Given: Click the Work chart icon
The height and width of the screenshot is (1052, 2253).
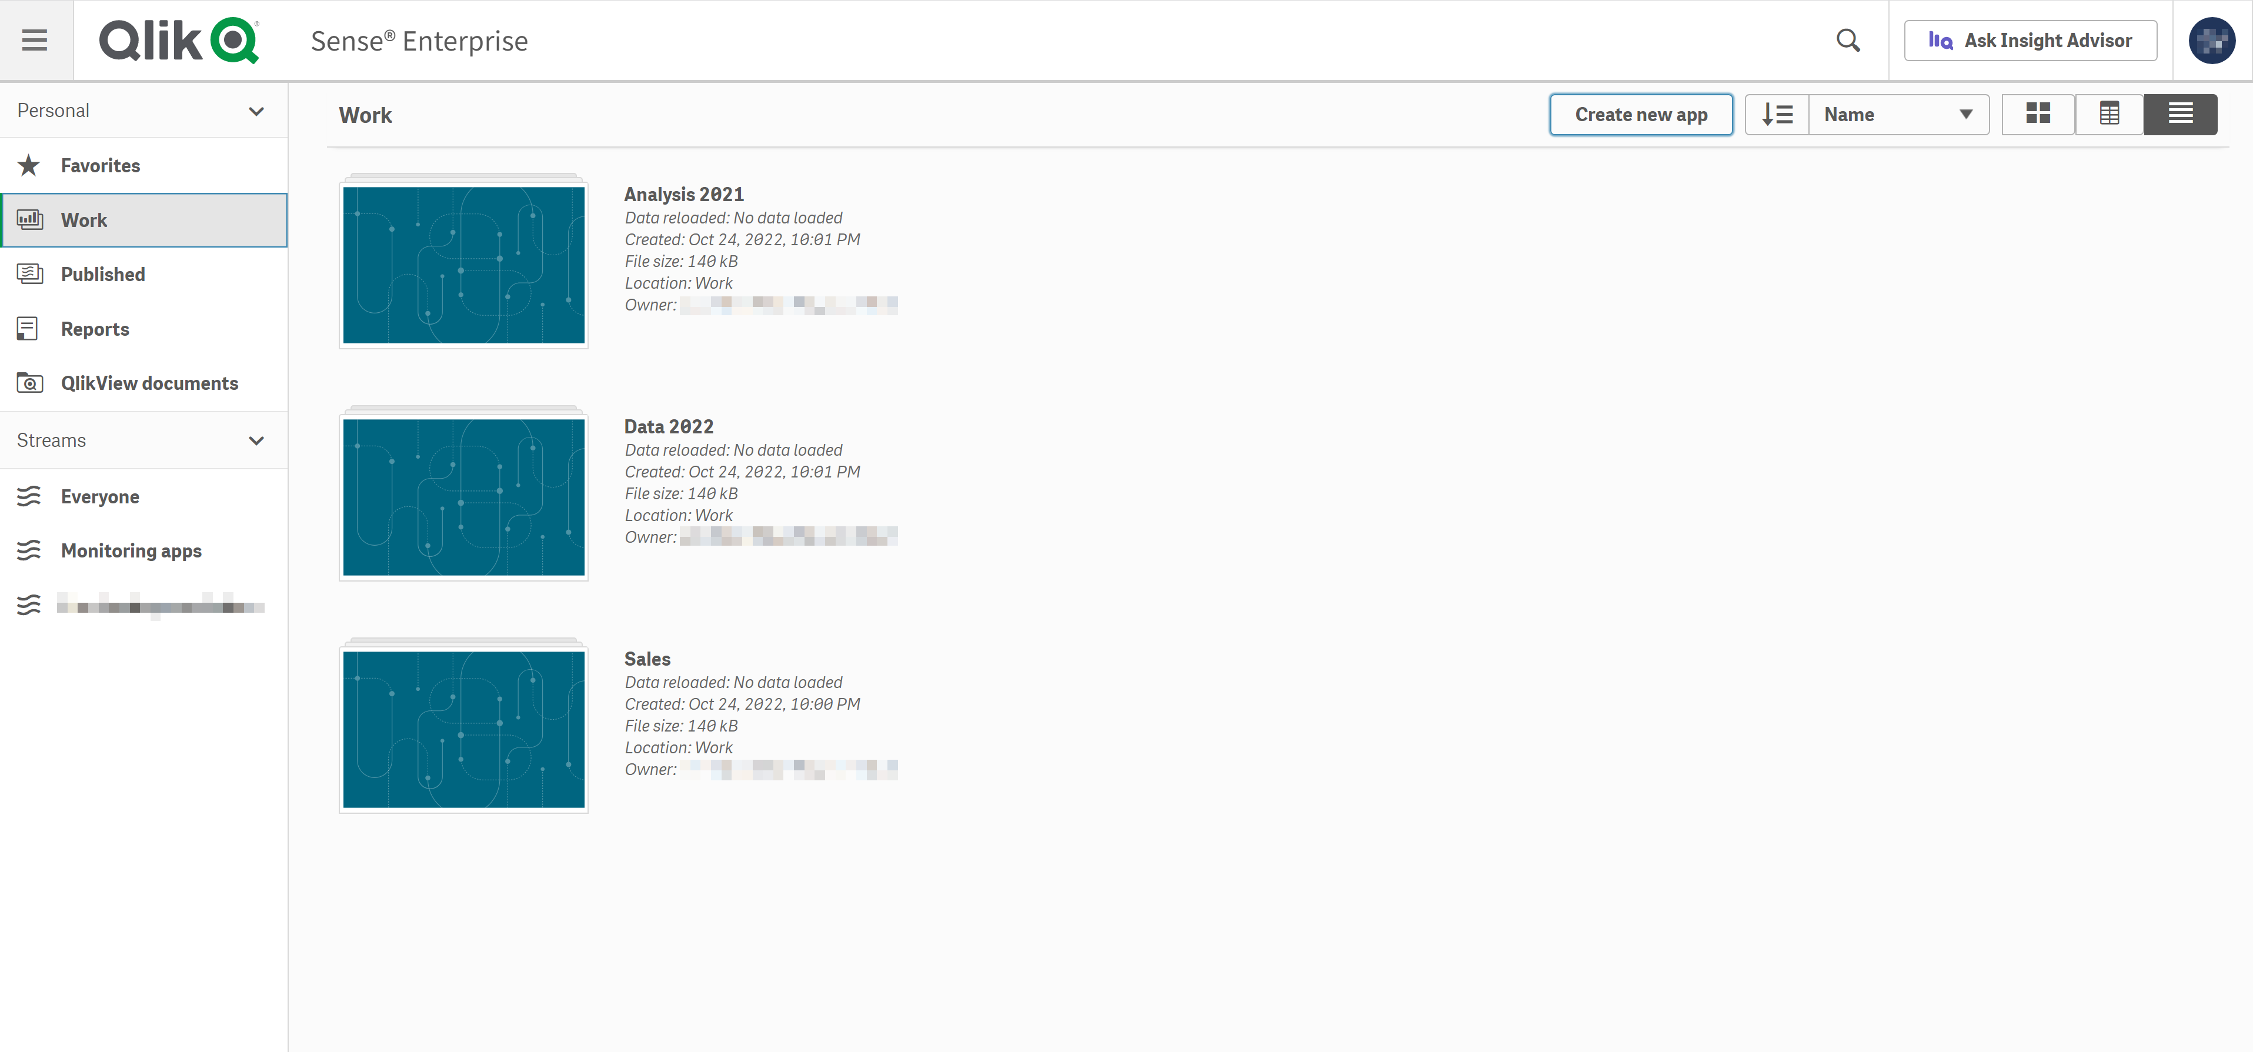Looking at the screenshot, I should [x=30, y=219].
